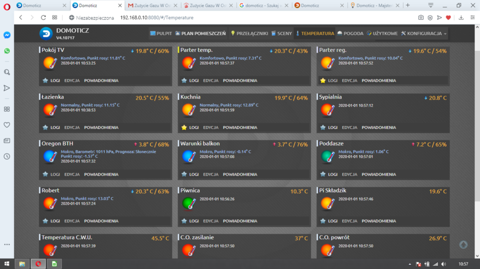The image size is (480, 269).
Task: Click Edycja for Warunki balkon
Action: 211,174
